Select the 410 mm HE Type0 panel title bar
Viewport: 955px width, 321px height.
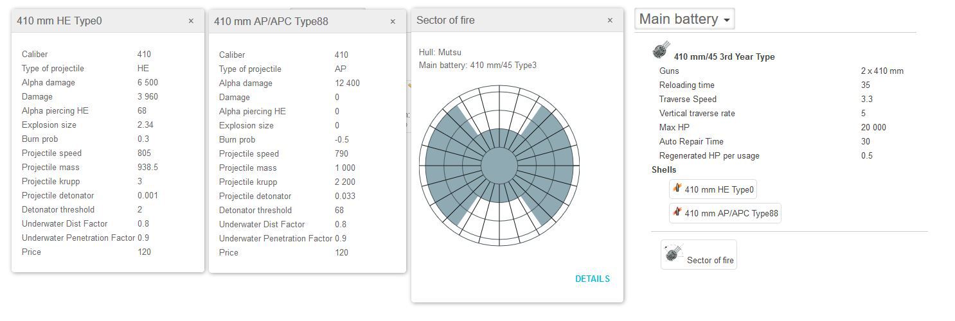[x=96, y=21]
